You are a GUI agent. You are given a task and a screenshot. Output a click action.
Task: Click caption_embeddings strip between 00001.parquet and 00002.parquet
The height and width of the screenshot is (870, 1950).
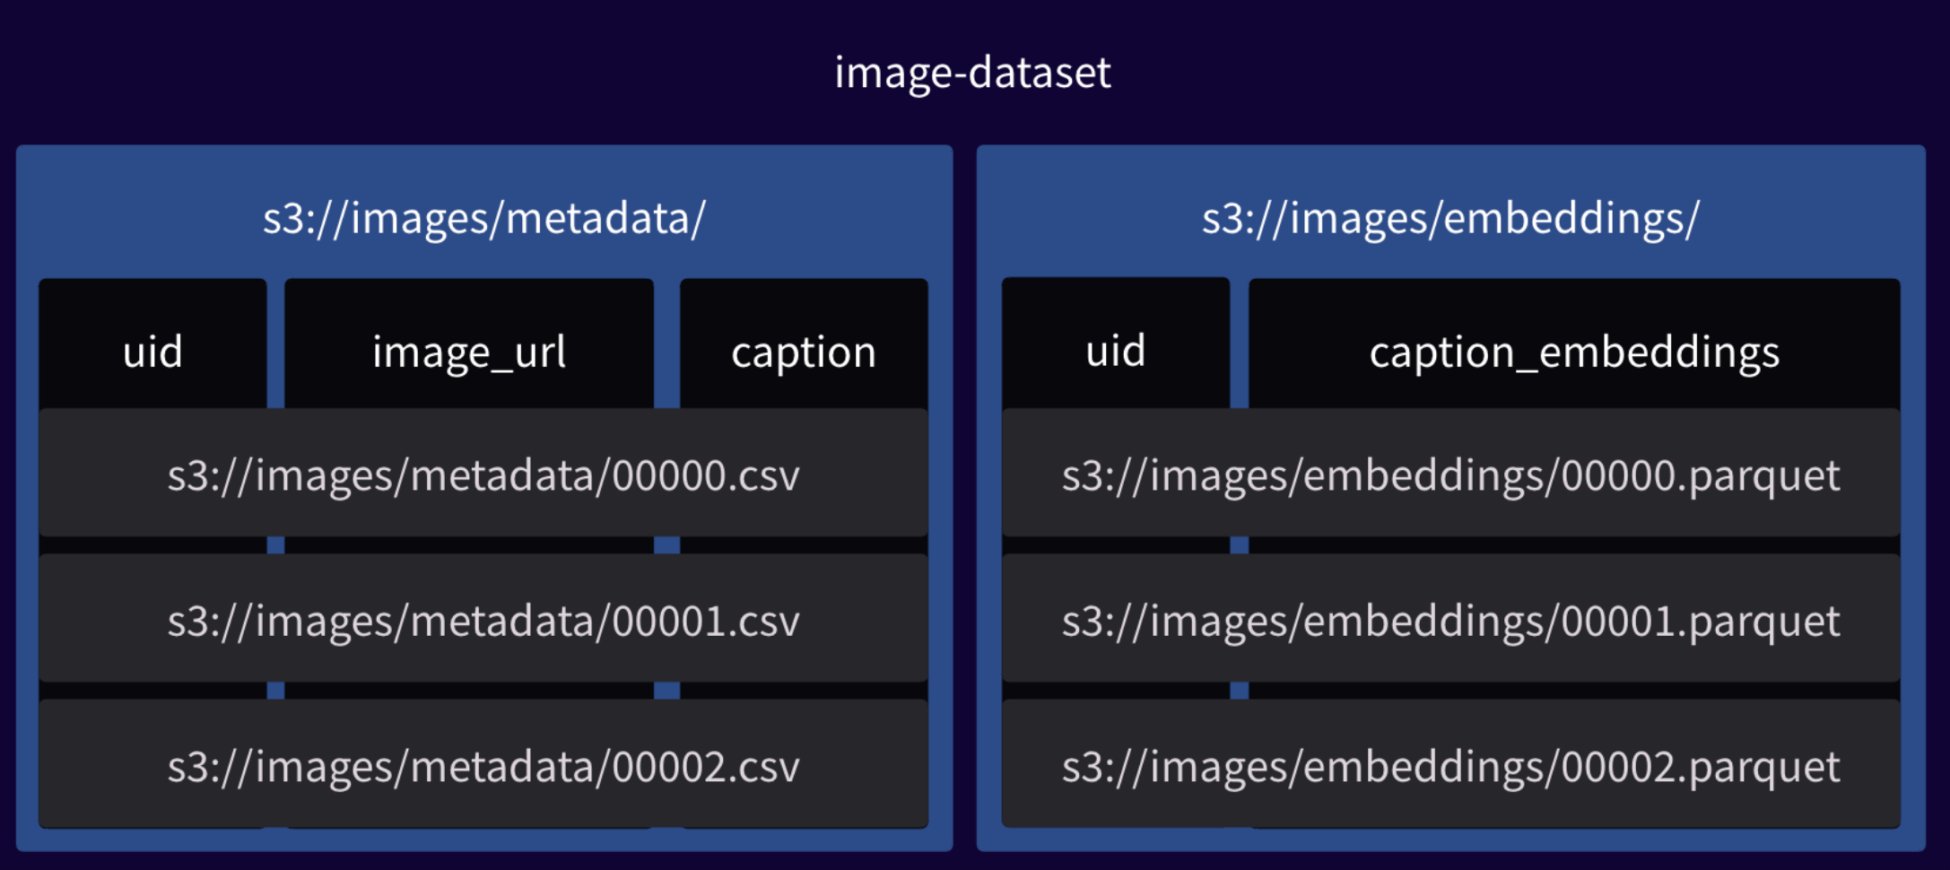click(1574, 691)
